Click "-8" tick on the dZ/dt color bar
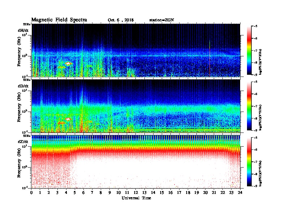 coord(256,174)
